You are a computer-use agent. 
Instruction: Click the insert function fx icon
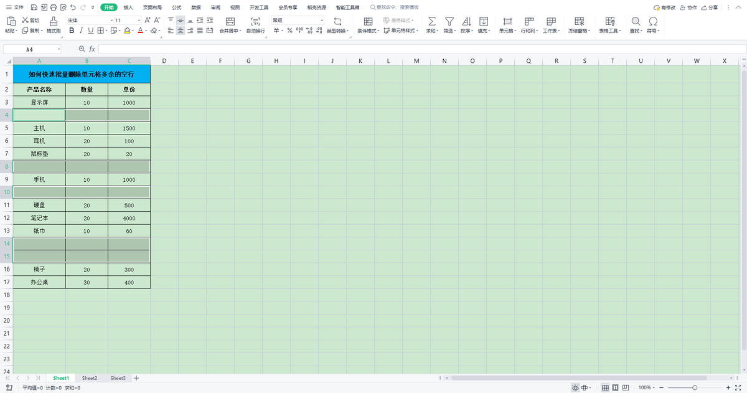[92, 49]
